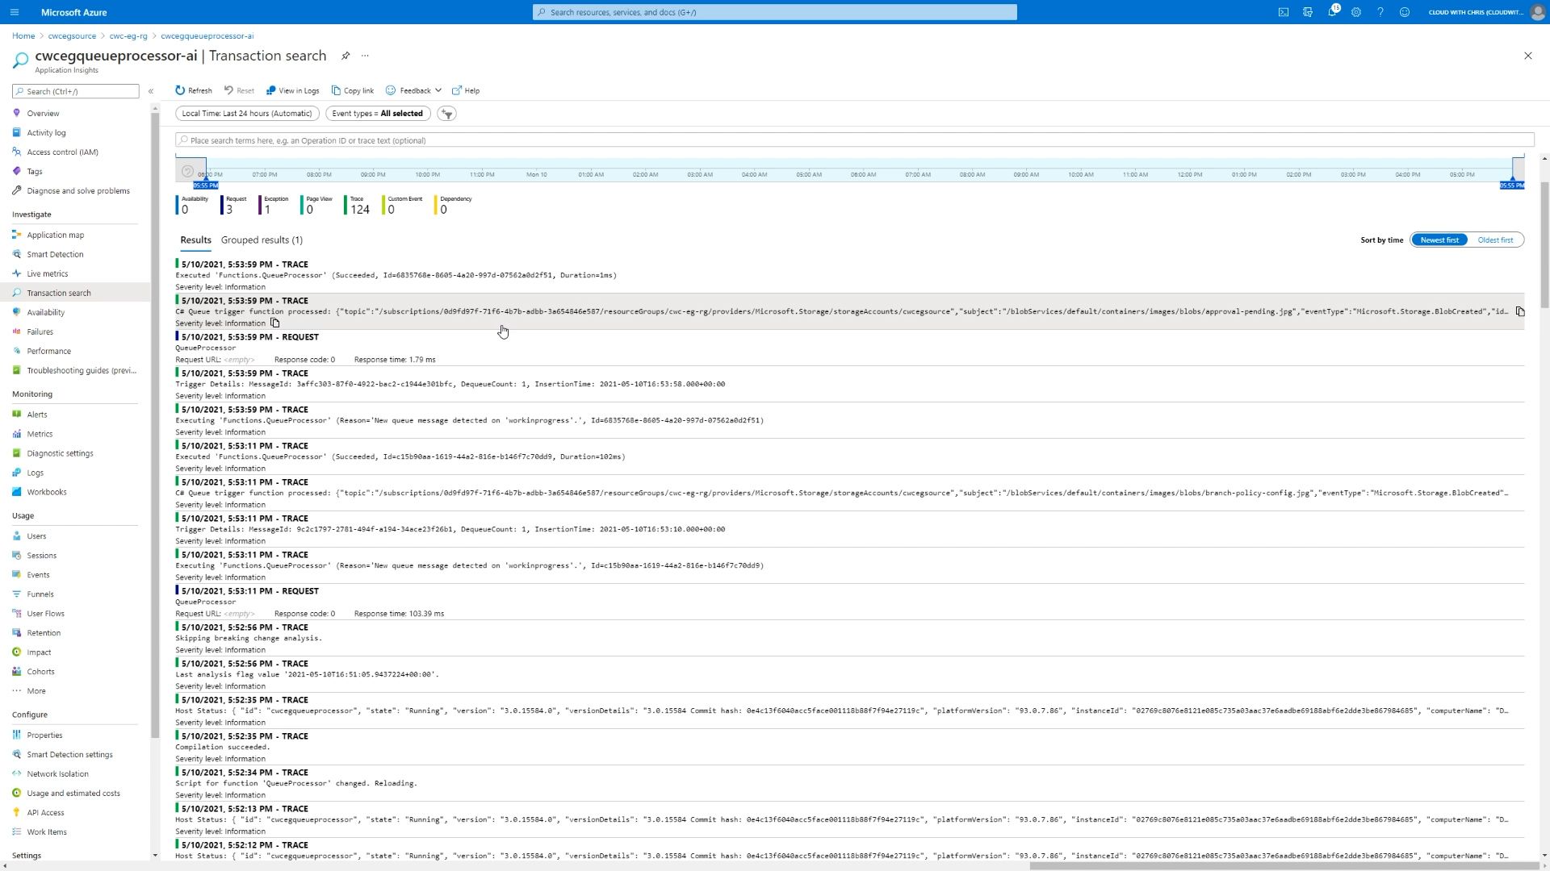Open Help in the toolbar
The width and height of the screenshot is (1550, 871).
point(466,90)
